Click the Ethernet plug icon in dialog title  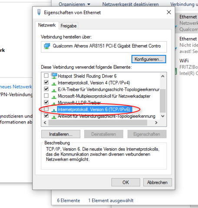tap(39, 12)
